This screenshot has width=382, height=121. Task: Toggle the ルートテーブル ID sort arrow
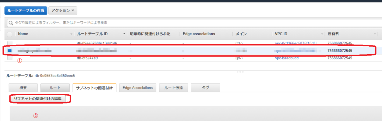tap(124, 34)
